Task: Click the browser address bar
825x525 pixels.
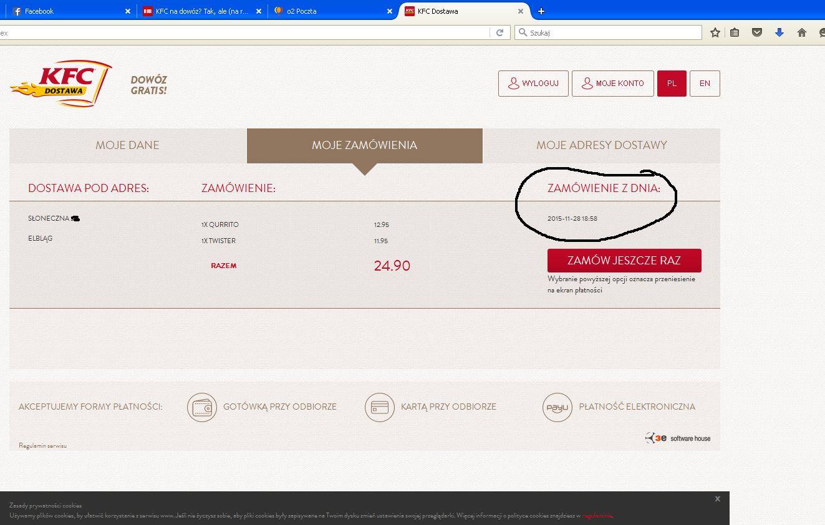Action: pyautogui.click(x=244, y=32)
